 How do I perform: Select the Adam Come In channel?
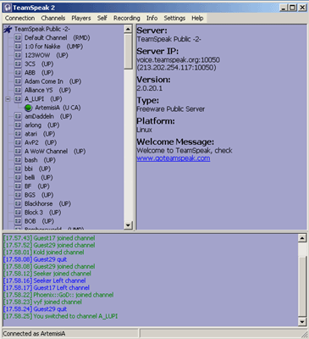click(x=52, y=81)
